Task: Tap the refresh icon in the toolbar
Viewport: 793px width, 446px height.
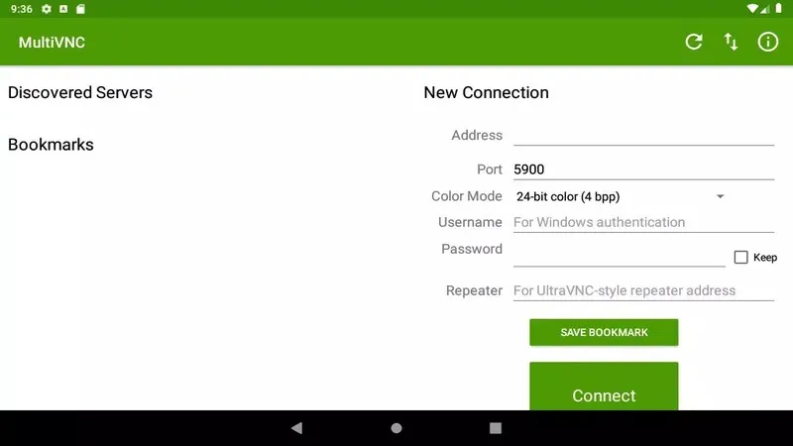Action: (693, 42)
